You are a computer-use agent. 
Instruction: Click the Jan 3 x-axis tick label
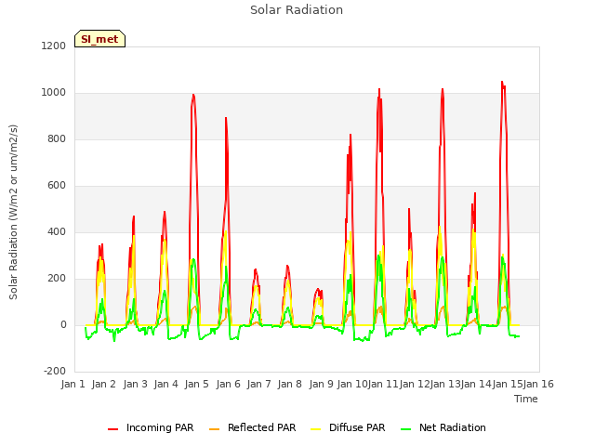click(x=135, y=384)
